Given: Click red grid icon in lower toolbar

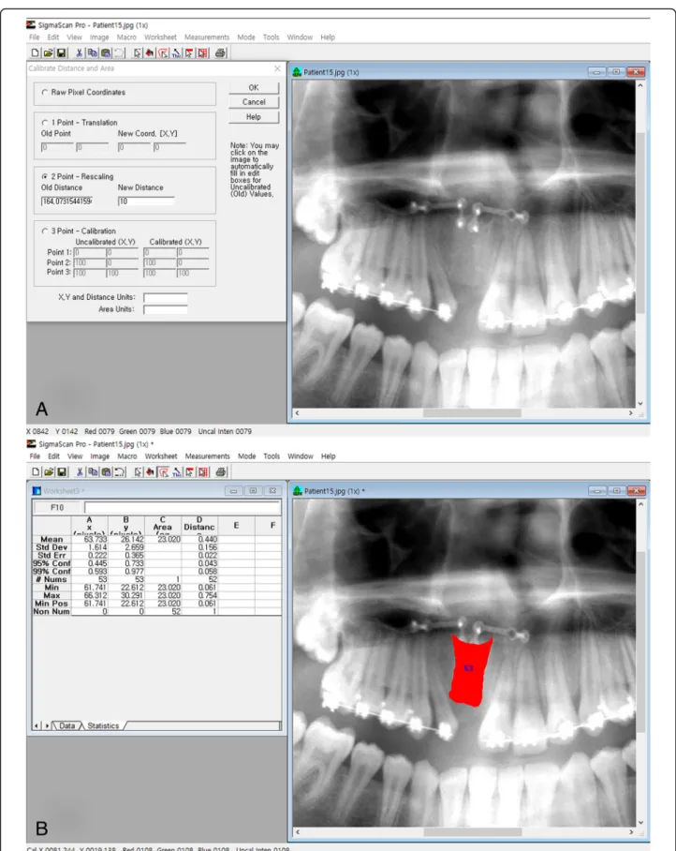Looking at the screenshot, I should pos(203,471).
